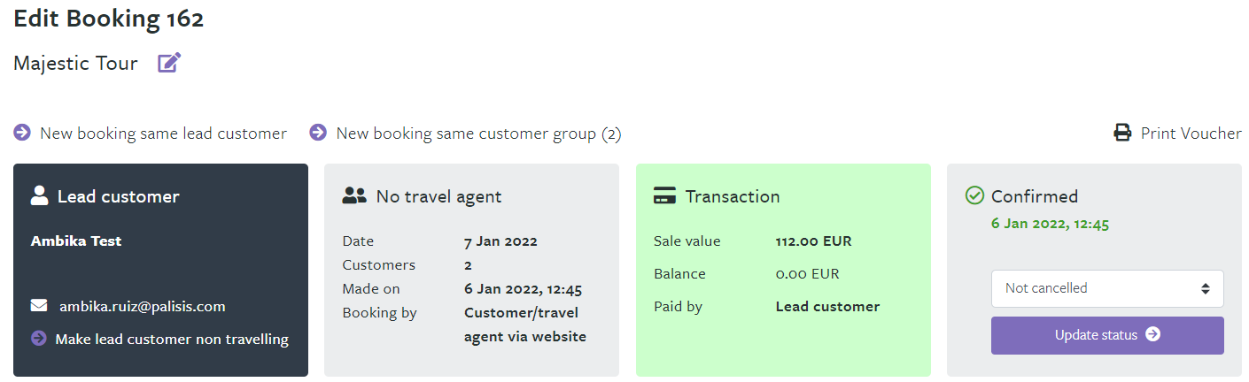Screen dimensions: 1249x382
Task: Open New booking same lead customer link
Action: [163, 134]
